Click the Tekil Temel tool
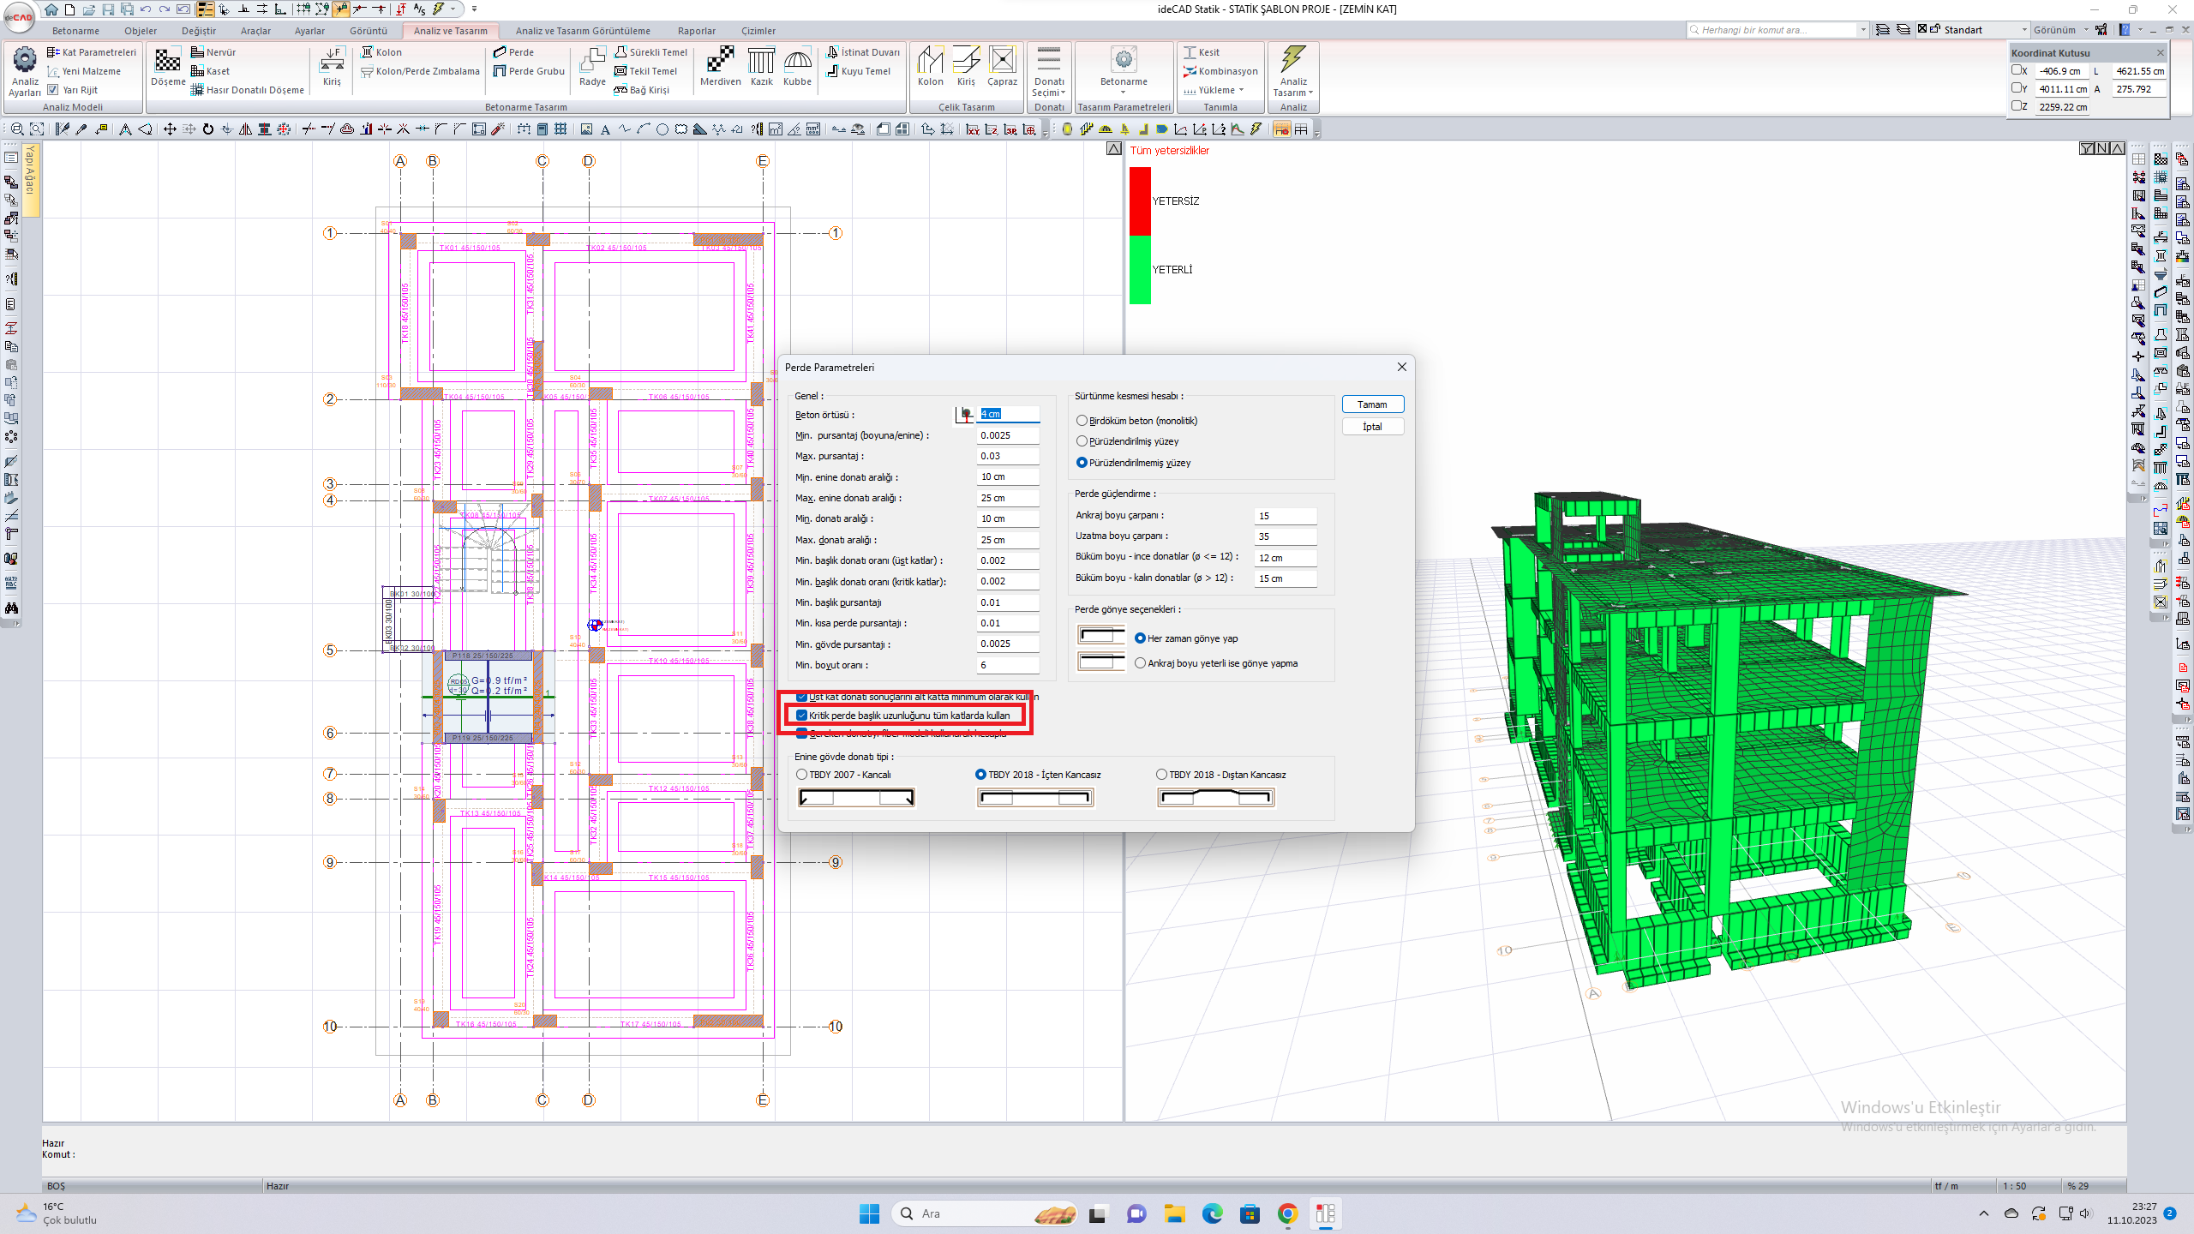This screenshot has width=2194, height=1234. pyautogui.click(x=645, y=71)
